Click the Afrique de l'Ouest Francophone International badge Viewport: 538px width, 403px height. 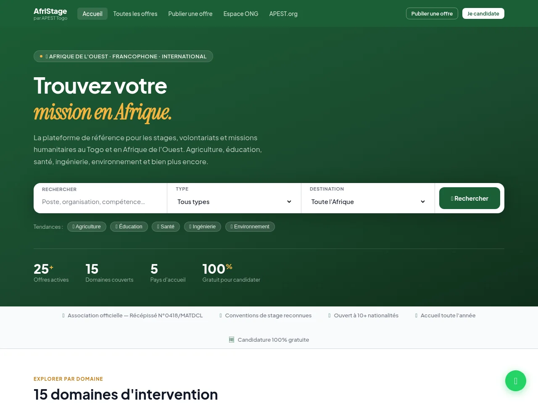pos(123,56)
